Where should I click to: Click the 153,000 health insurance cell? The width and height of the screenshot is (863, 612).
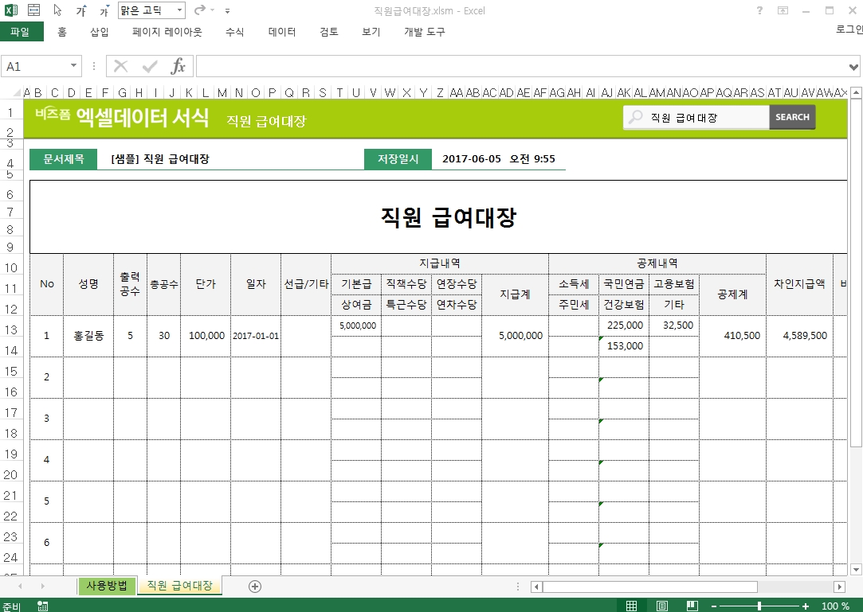pos(624,346)
